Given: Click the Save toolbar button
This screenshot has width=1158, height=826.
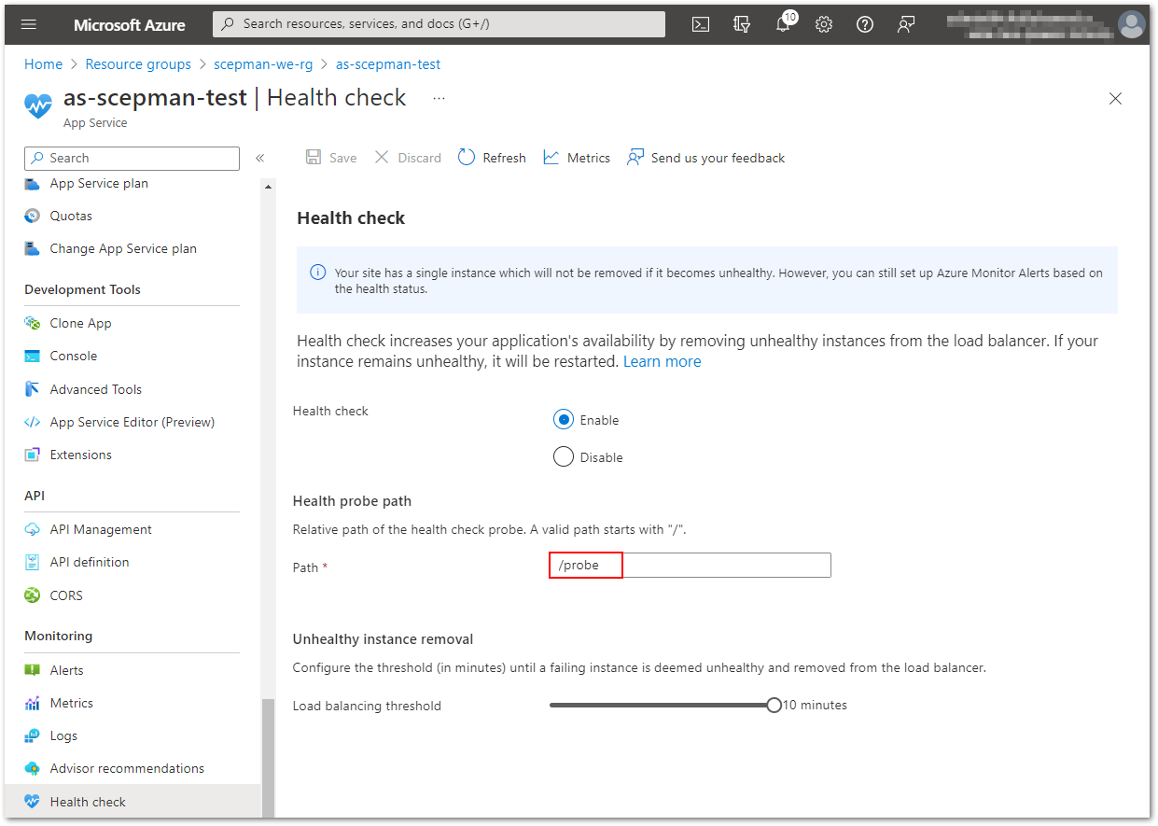Looking at the screenshot, I should (x=331, y=158).
